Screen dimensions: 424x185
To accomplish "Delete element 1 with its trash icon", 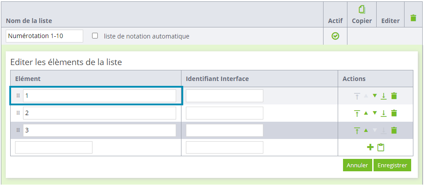I will 394,96.
